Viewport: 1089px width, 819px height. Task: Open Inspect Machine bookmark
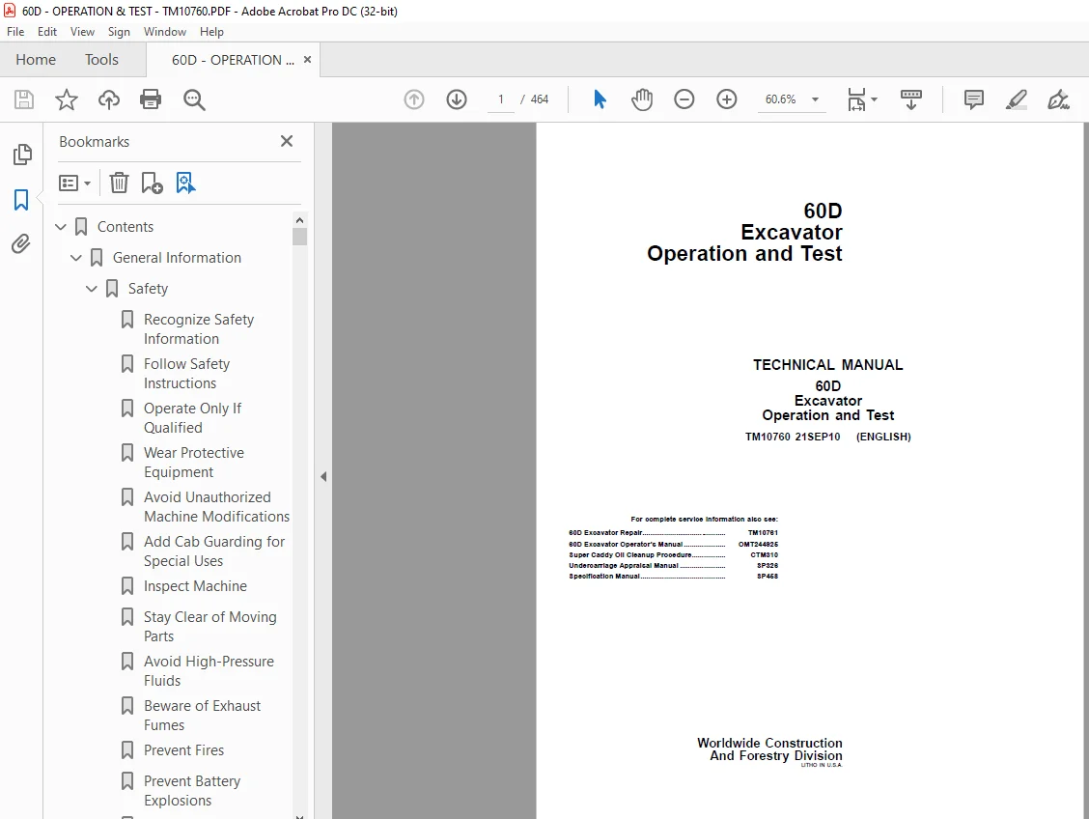tap(195, 585)
